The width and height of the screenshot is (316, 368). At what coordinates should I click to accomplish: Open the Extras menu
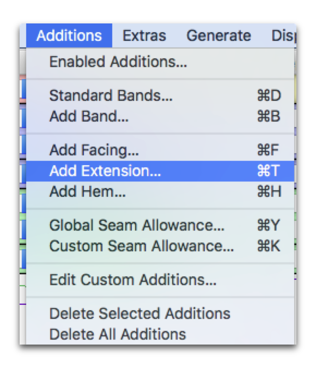tap(144, 35)
